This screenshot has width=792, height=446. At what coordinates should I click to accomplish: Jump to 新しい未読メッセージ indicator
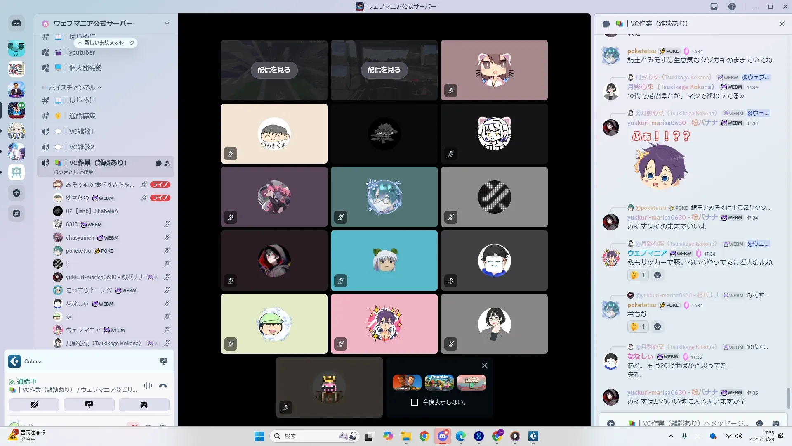[106, 43]
